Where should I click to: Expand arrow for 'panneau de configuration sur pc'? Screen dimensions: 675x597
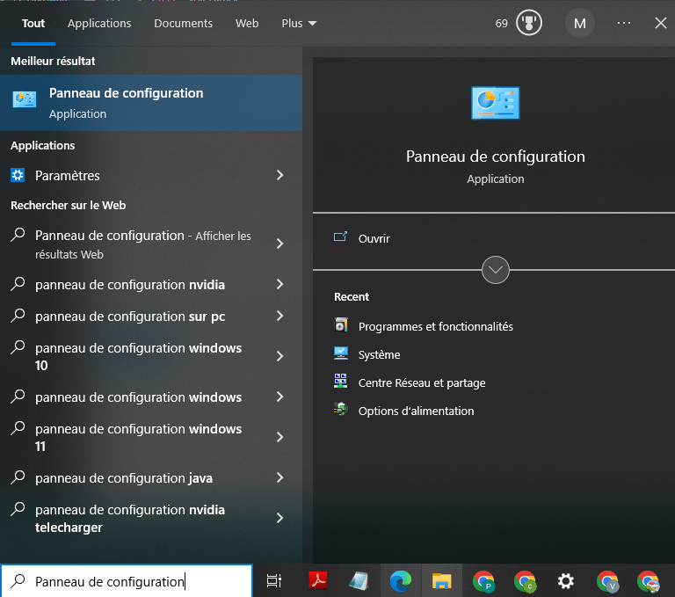(279, 317)
